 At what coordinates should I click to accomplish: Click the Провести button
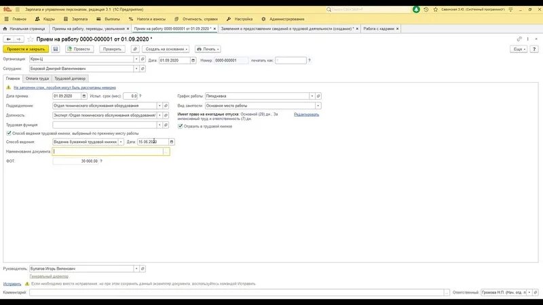[x=79, y=49]
